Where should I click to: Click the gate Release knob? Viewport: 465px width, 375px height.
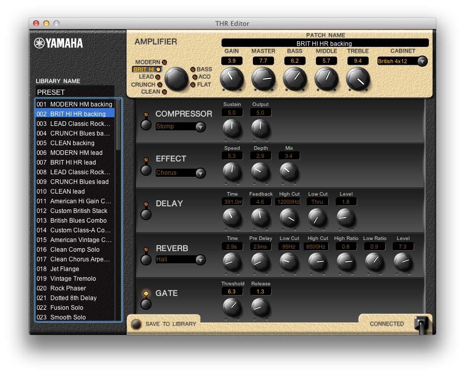pyautogui.click(x=260, y=307)
